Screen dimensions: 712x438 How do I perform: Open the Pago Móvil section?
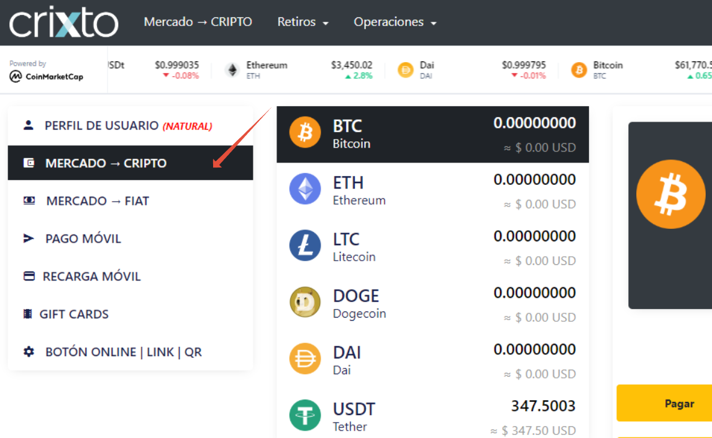tap(130, 238)
